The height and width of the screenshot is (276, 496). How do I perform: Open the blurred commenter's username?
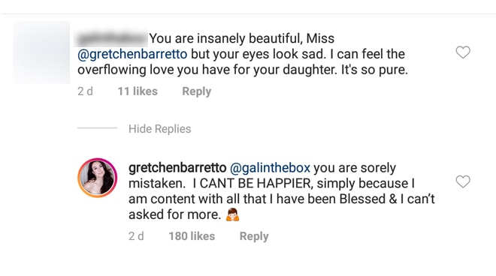pyautogui.click(x=111, y=39)
